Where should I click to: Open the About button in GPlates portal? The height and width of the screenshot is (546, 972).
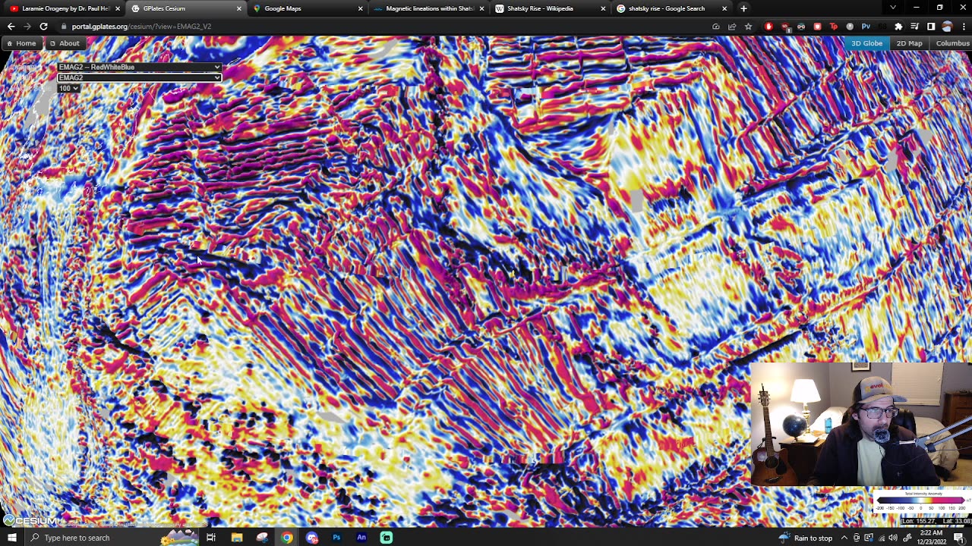65,43
